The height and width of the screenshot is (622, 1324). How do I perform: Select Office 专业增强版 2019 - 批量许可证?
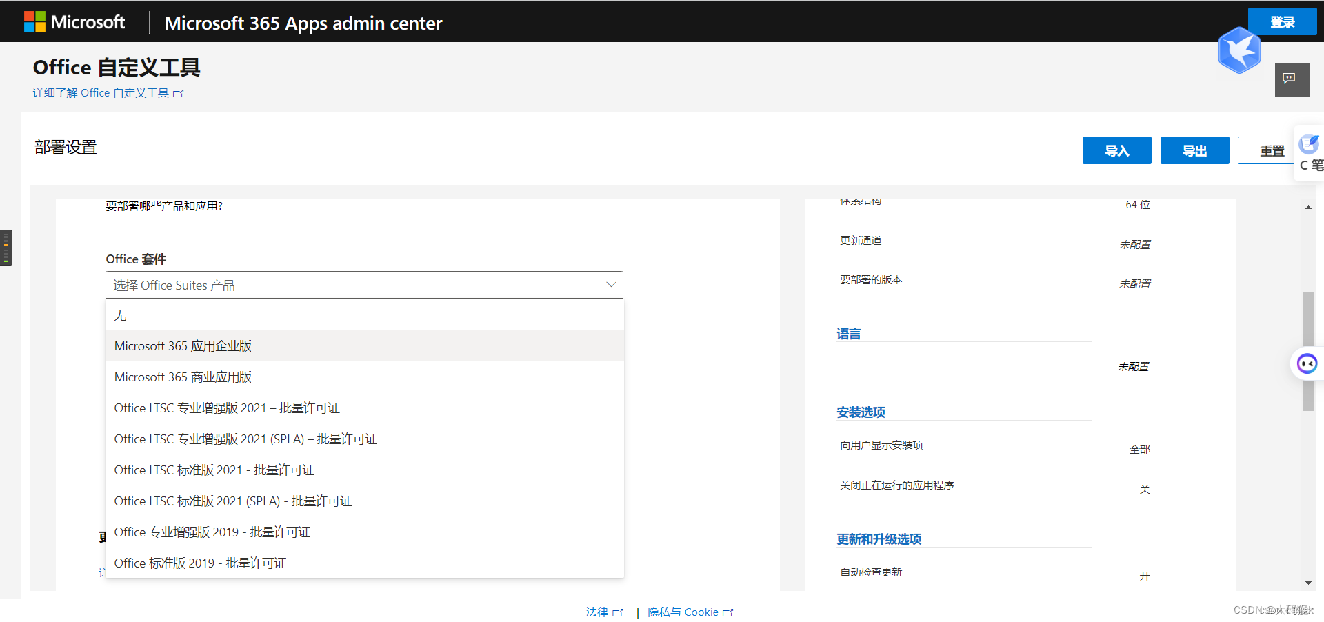[365, 532]
